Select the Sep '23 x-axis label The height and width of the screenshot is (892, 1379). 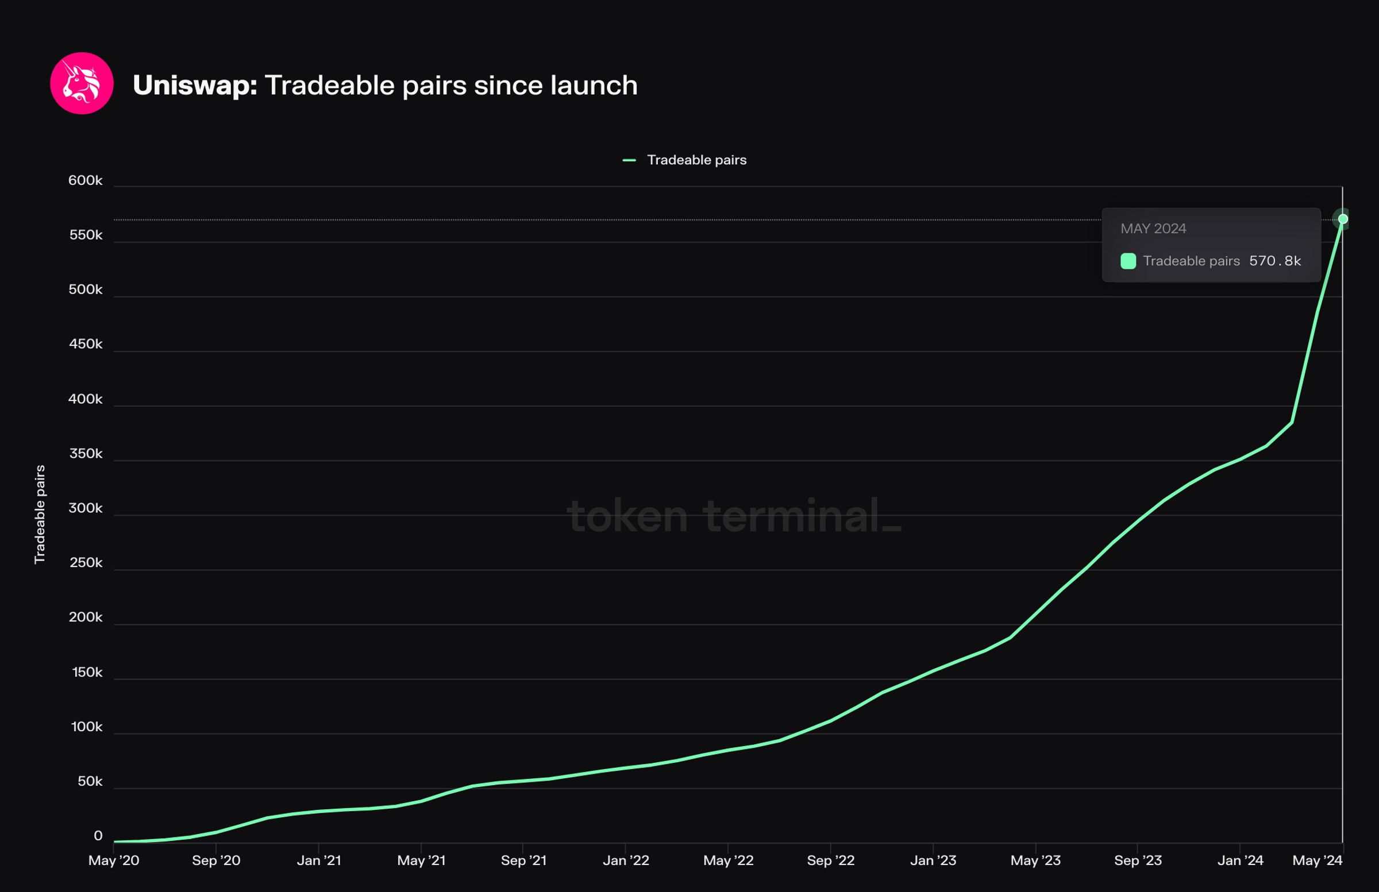pyautogui.click(x=1137, y=860)
